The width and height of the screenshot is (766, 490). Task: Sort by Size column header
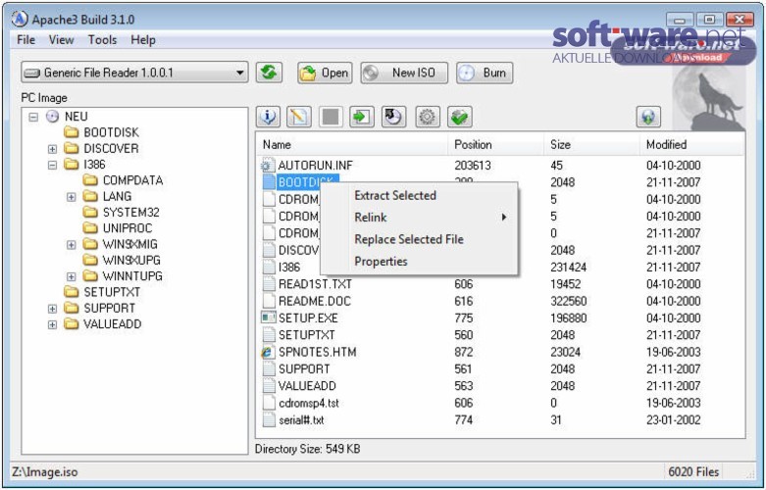[591, 144]
